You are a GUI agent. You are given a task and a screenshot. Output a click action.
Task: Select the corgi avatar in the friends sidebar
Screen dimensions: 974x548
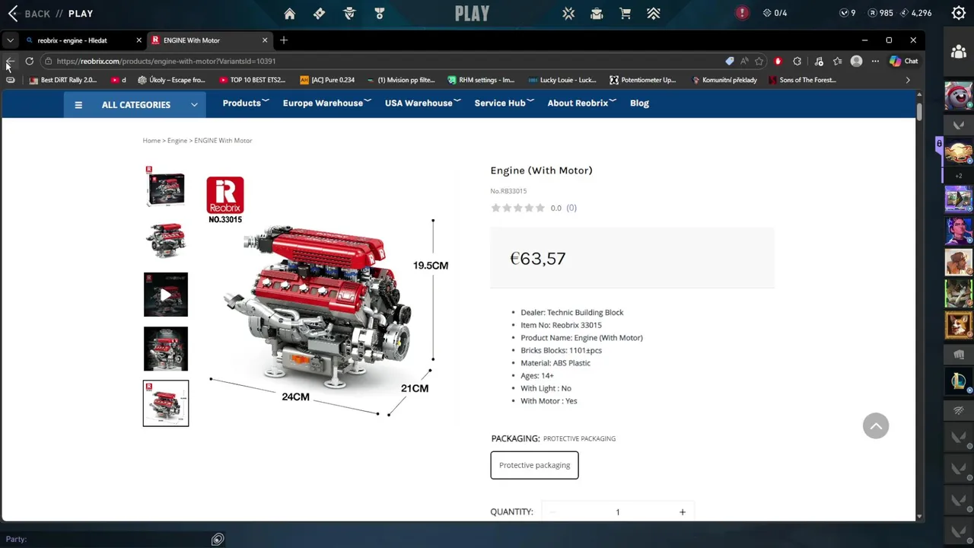coord(959,325)
